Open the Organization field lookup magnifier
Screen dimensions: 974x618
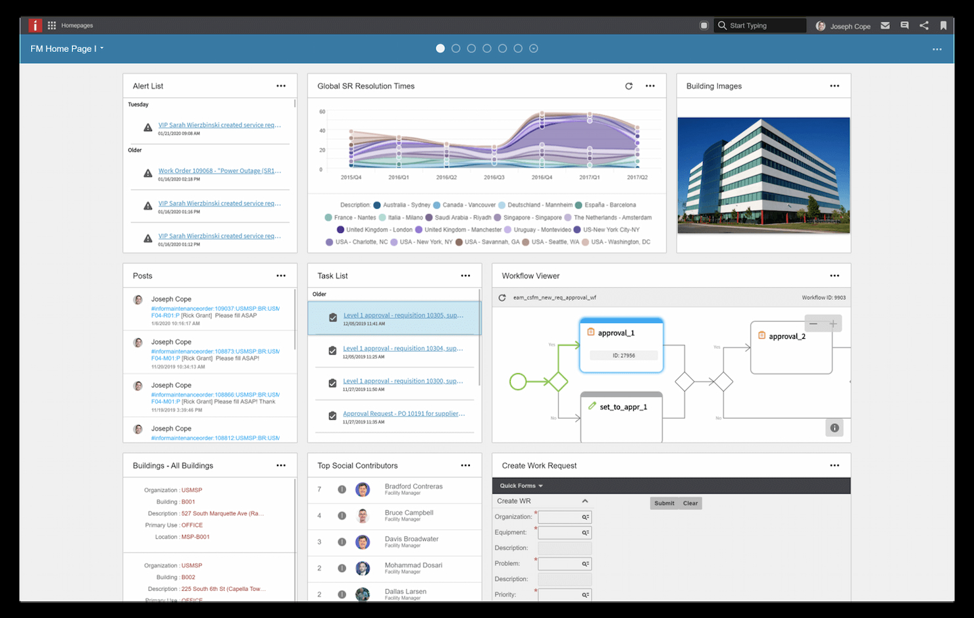[x=584, y=517]
